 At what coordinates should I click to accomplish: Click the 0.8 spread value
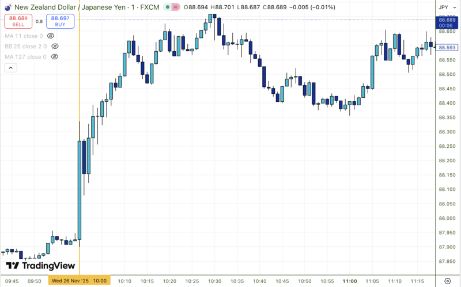click(x=39, y=21)
